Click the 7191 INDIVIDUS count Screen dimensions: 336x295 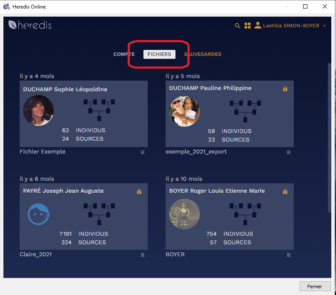pos(84,234)
